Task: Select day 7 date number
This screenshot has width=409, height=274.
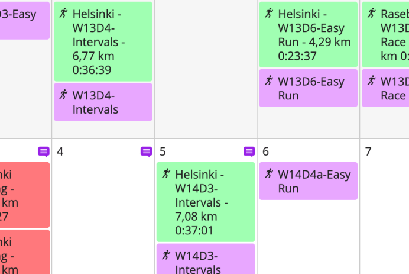Action: coord(368,152)
